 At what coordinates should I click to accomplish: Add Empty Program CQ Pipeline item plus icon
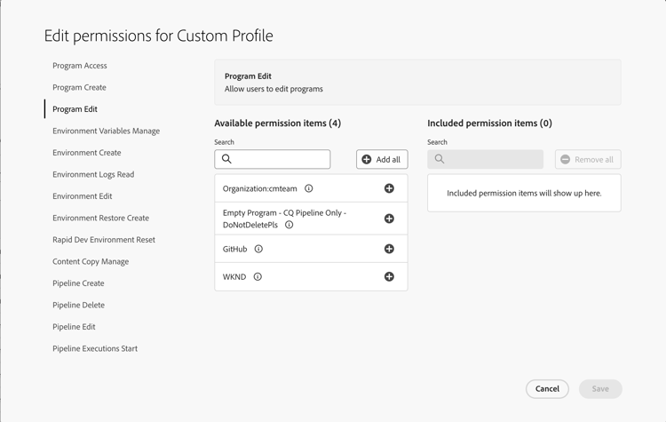point(389,219)
